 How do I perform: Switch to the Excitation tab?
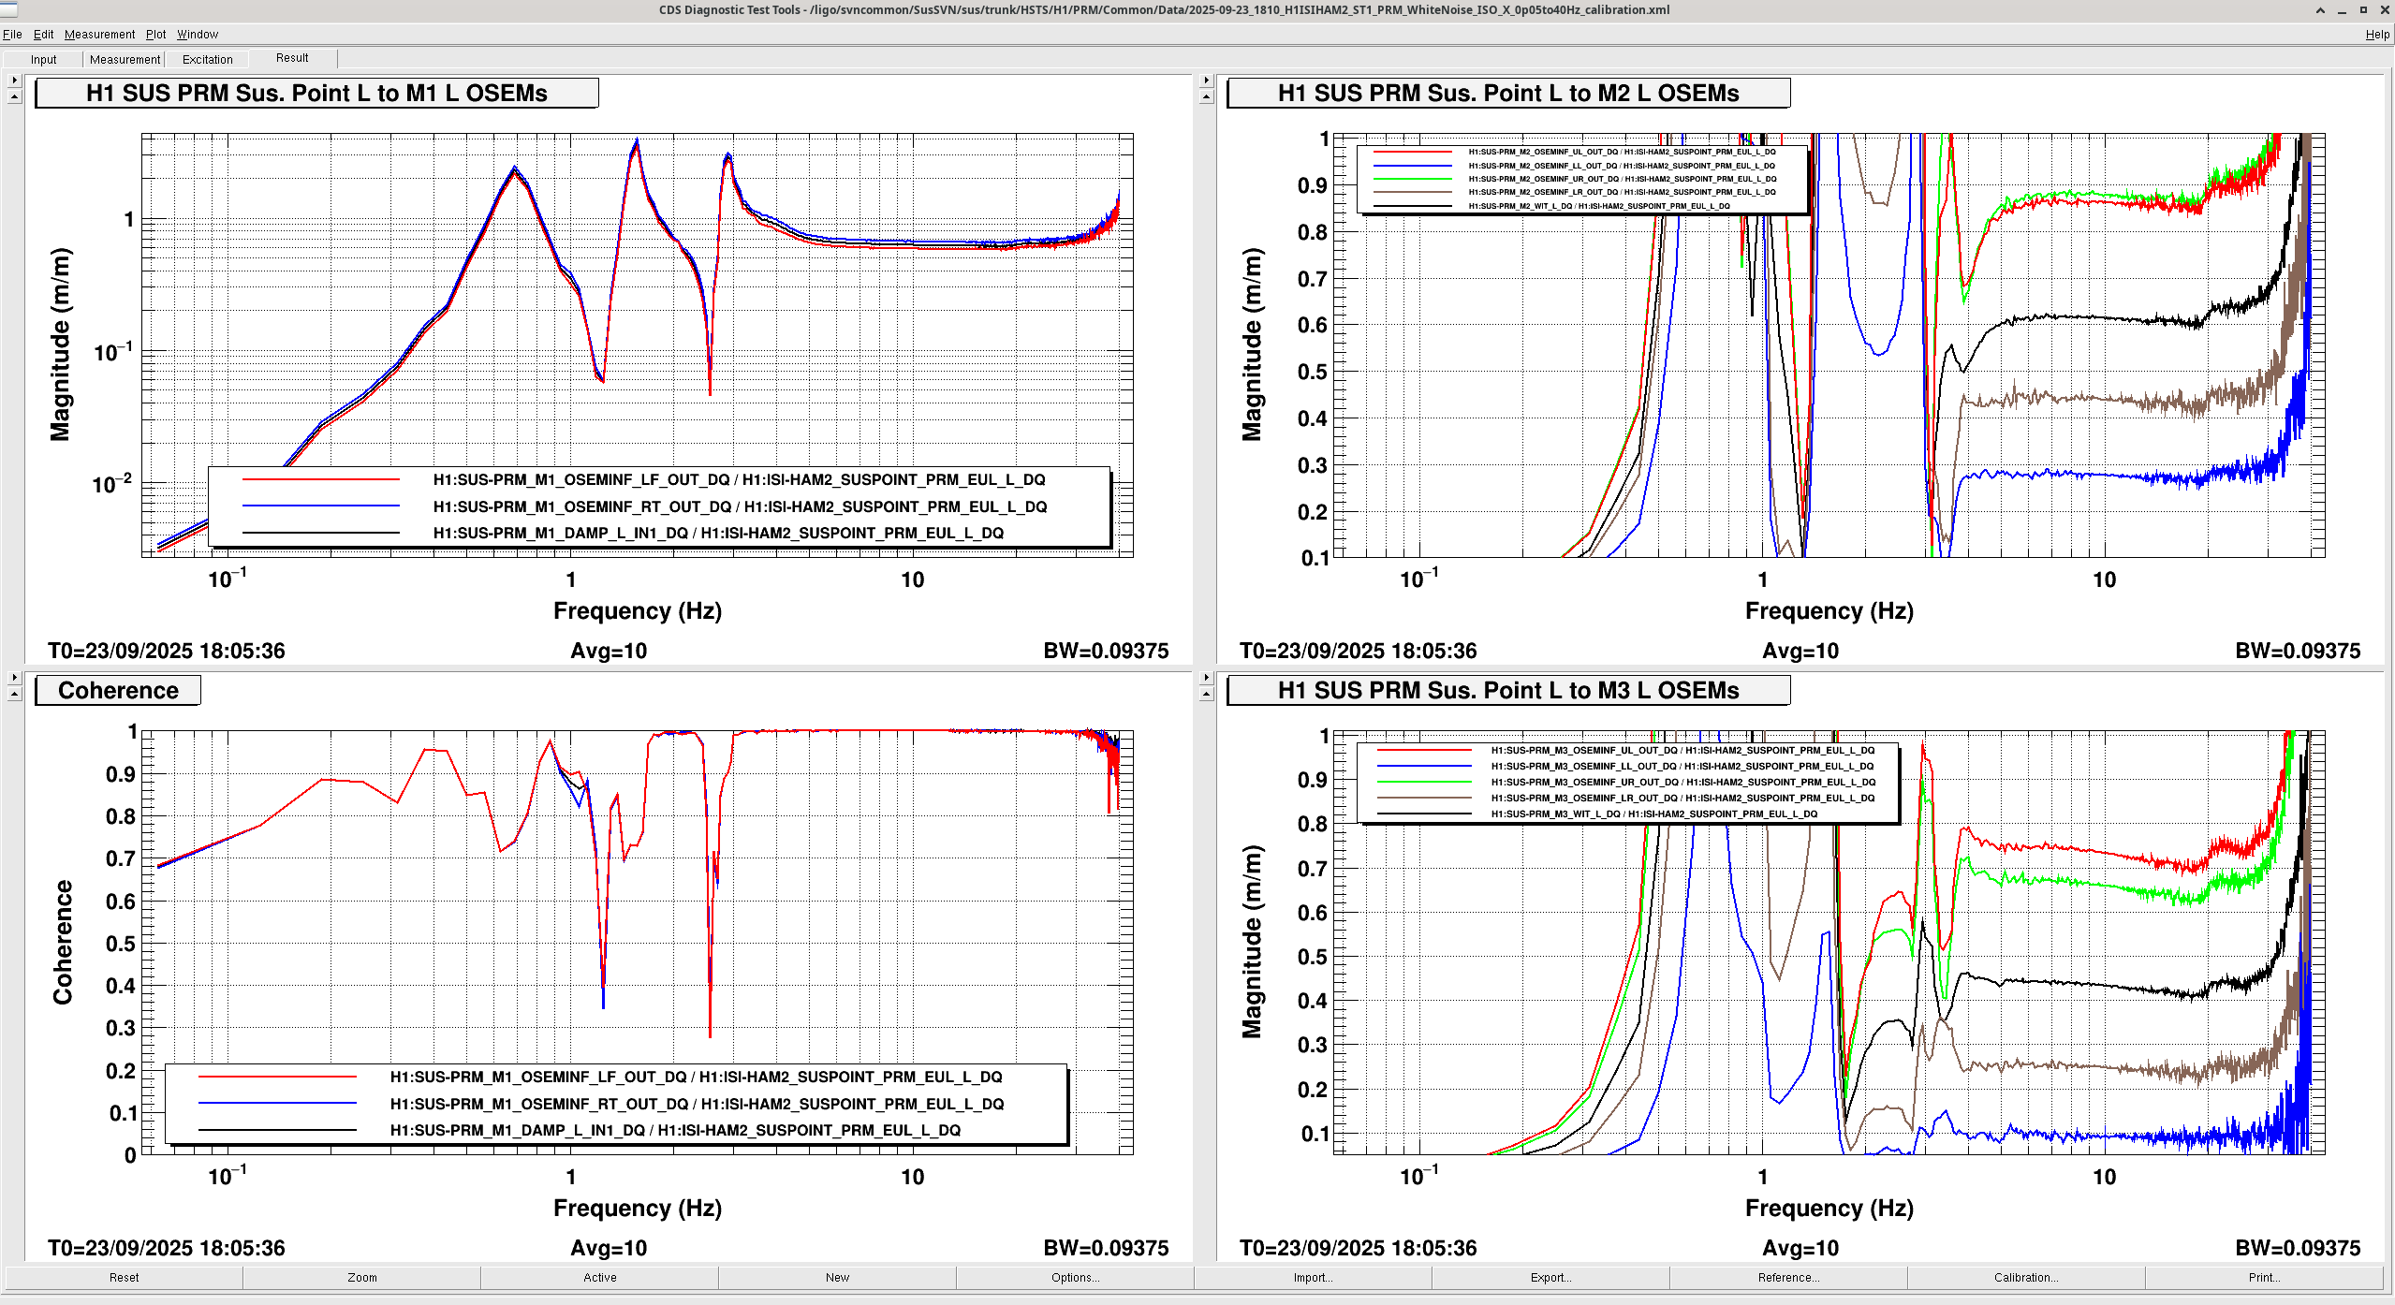point(208,59)
